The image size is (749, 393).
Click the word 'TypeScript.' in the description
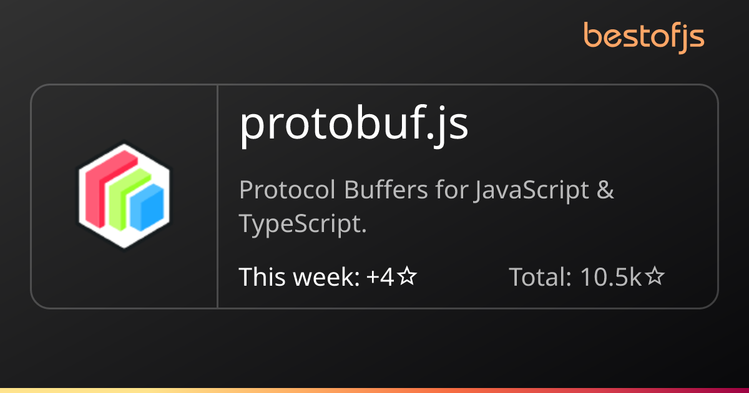pyautogui.click(x=303, y=225)
